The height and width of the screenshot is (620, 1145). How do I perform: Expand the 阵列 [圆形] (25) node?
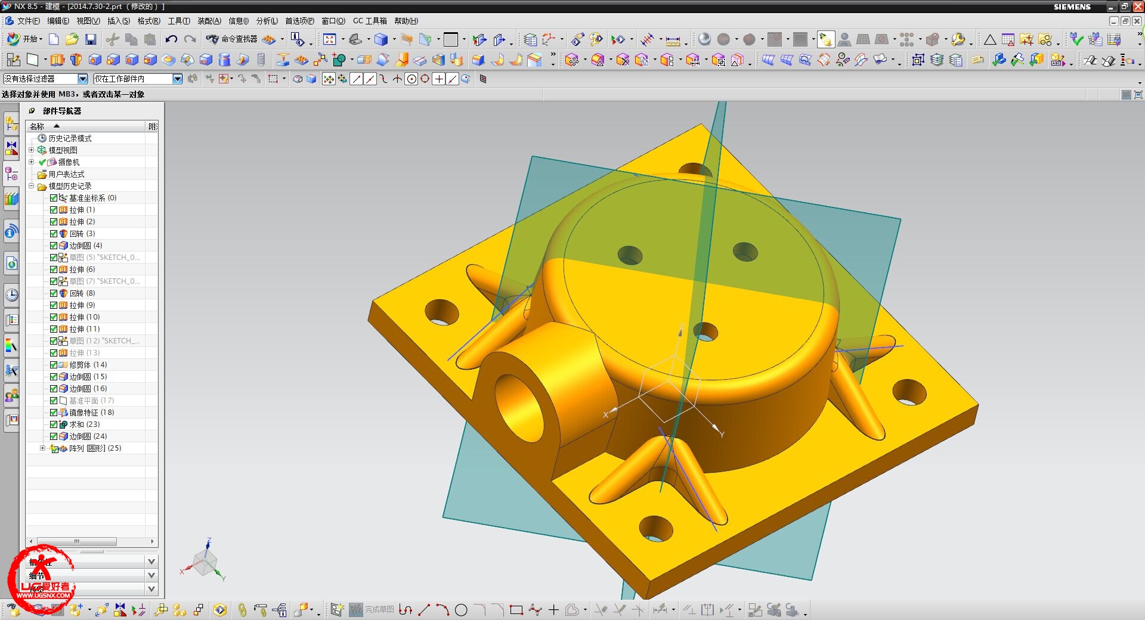[x=42, y=448]
